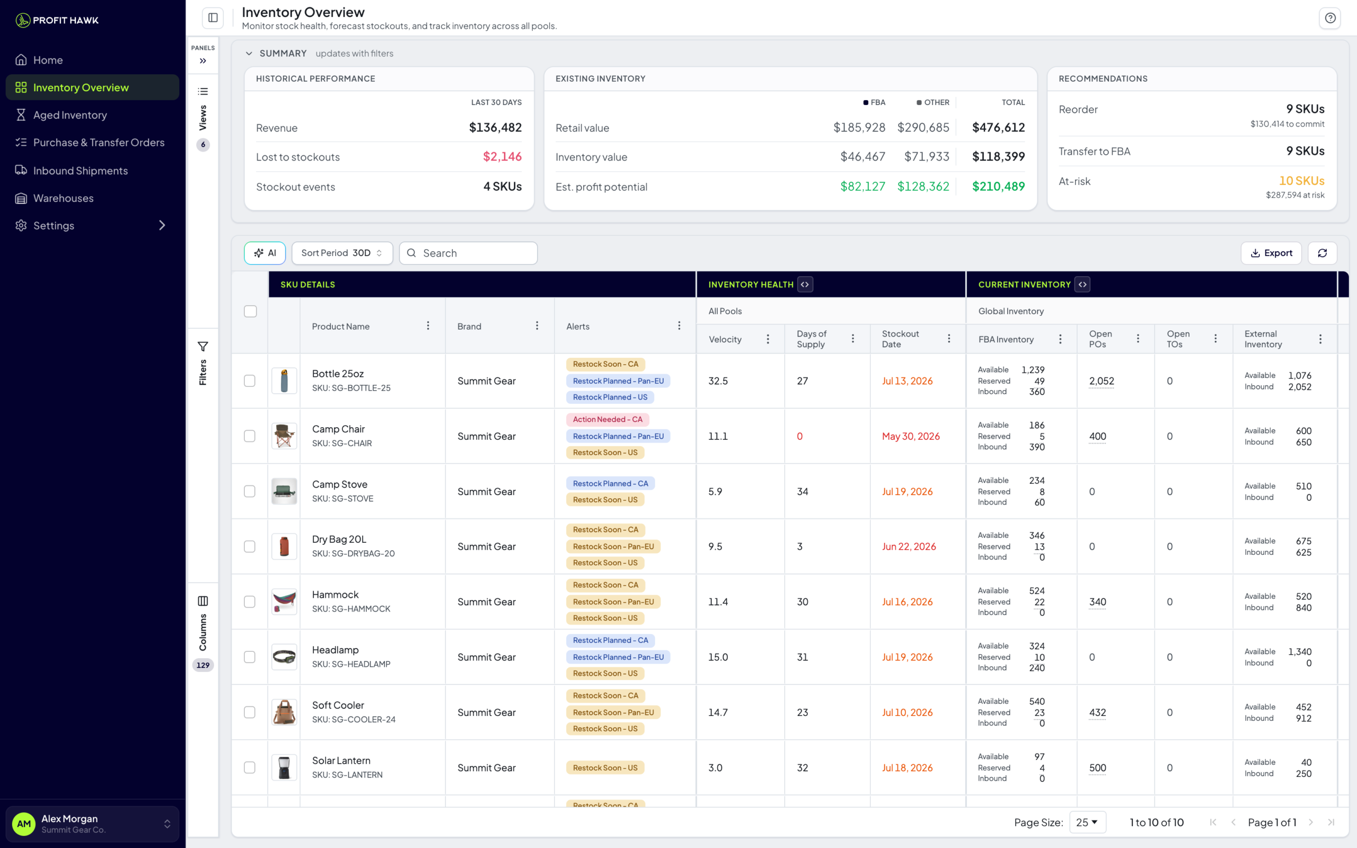Select the Headlamp row checkbox
The image size is (1357, 848).
tap(250, 657)
